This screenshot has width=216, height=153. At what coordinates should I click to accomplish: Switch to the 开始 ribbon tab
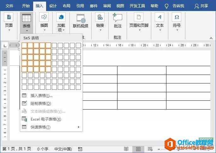(26, 6)
